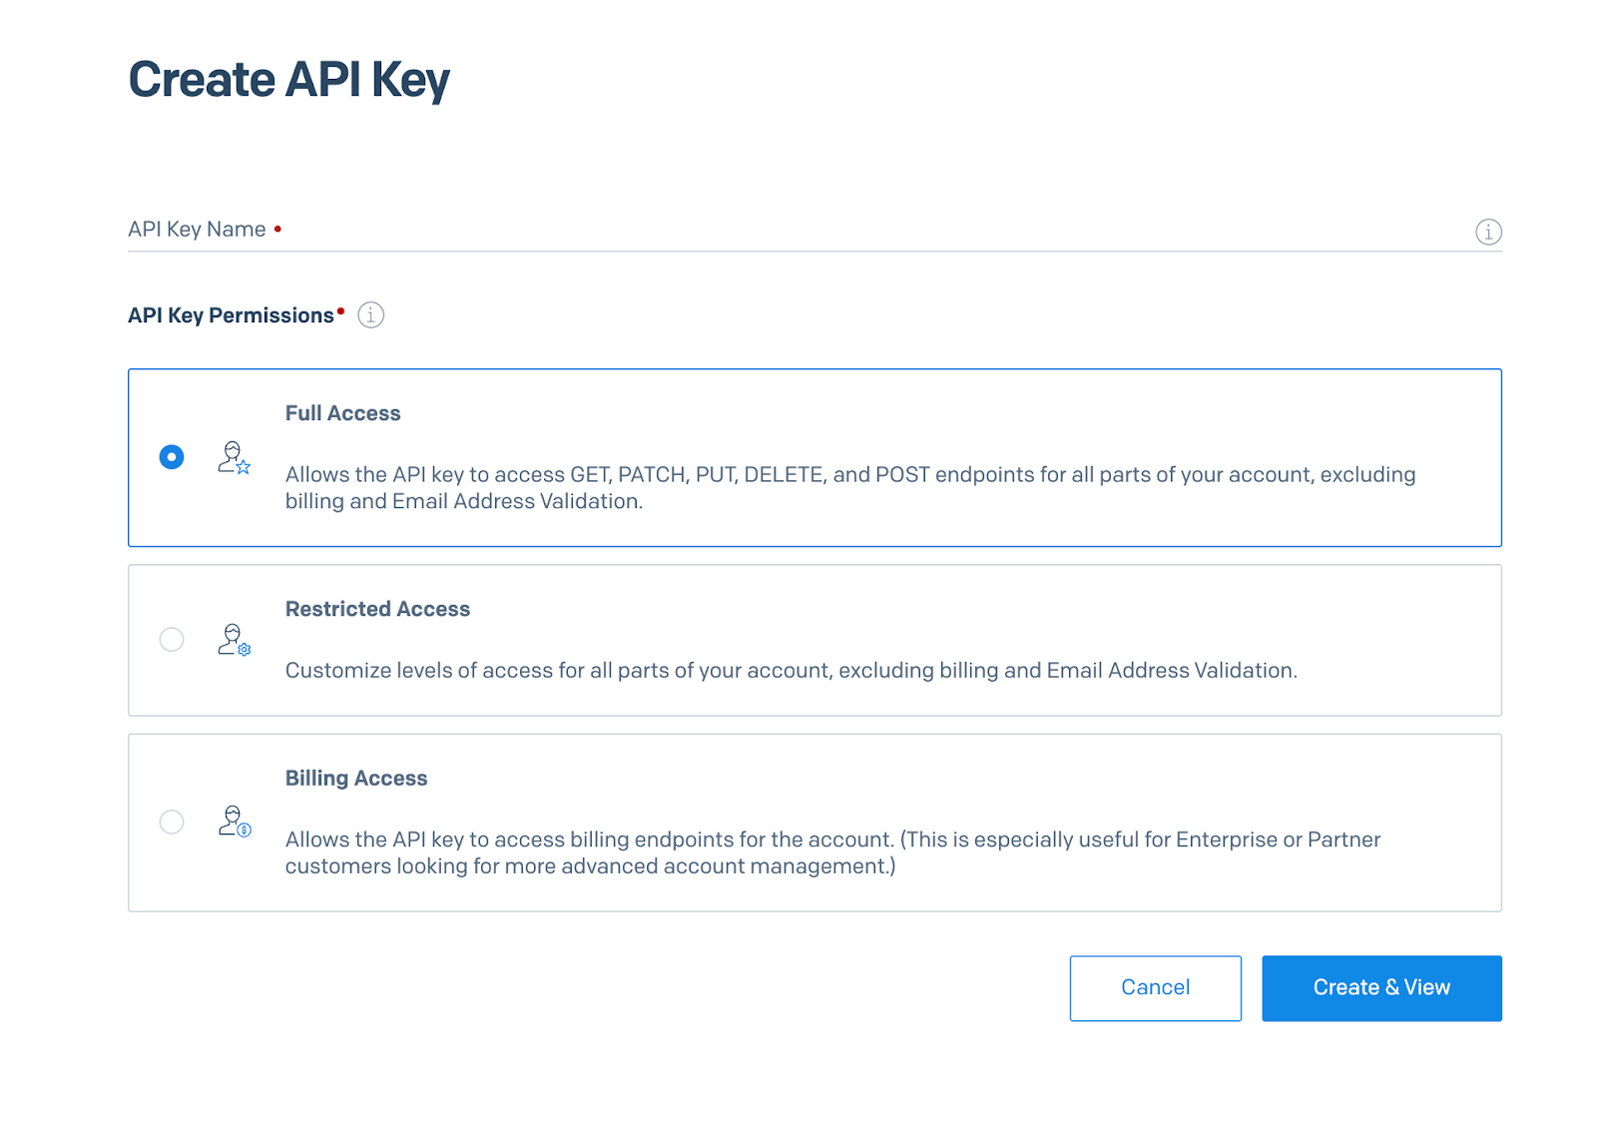1597x1123 pixels.
Task: Click the 'access billing endpoints' description text
Action: click(833, 852)
